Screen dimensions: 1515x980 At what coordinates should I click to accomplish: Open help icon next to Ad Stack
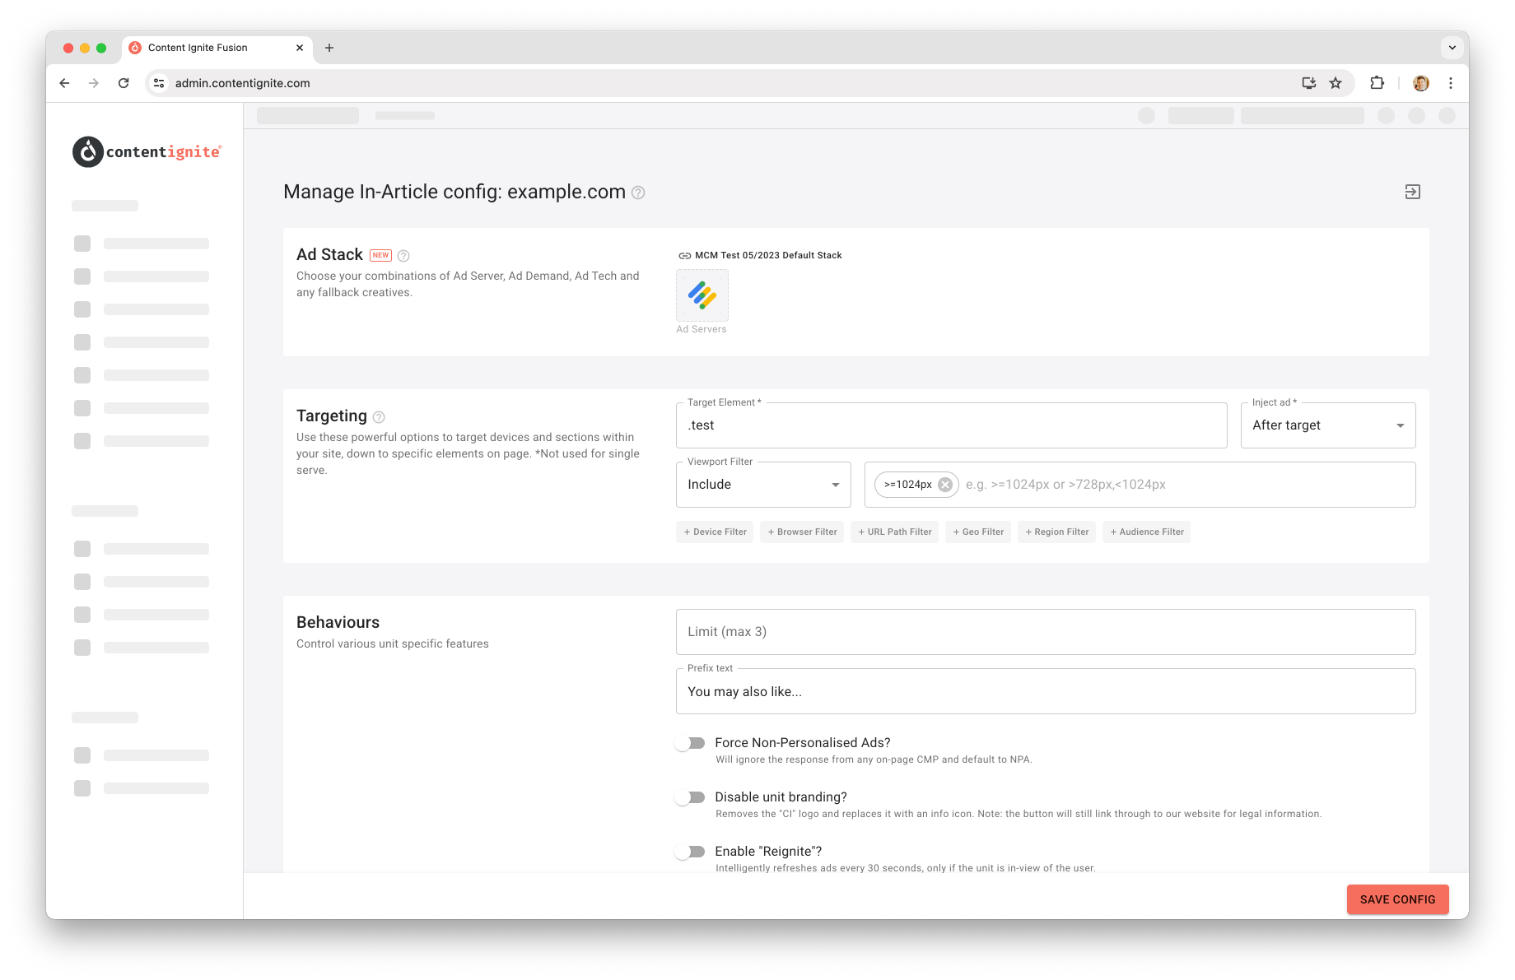[x=403, y=256]
